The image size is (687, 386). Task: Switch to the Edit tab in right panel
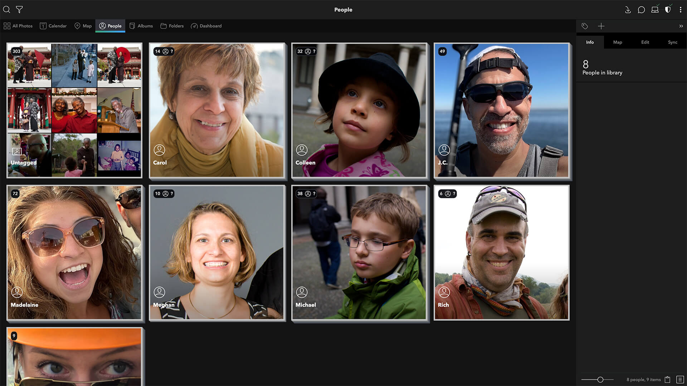coord(645,42)
